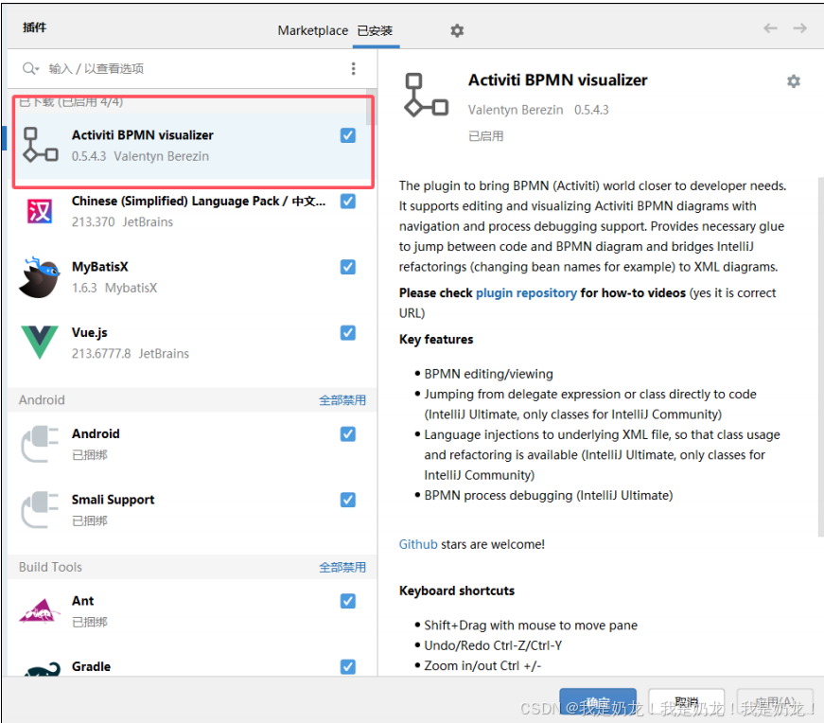The image size is (824, 723).
Task: Go forward with the right arrow
Action: pos(799,27)
